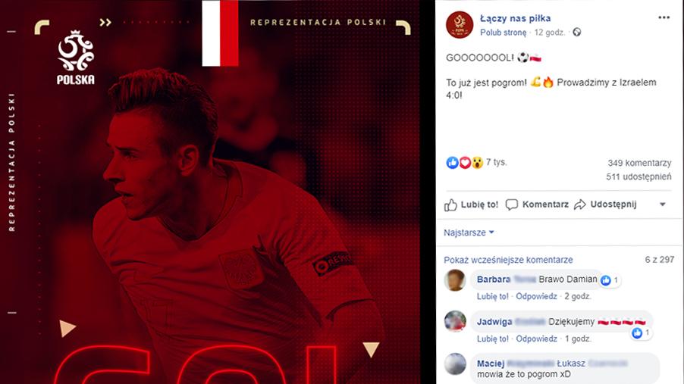The height and width of the screenshot is (384, 684).
Task: Click the Komentarz speech bubble icon
Action: (512, 204)
